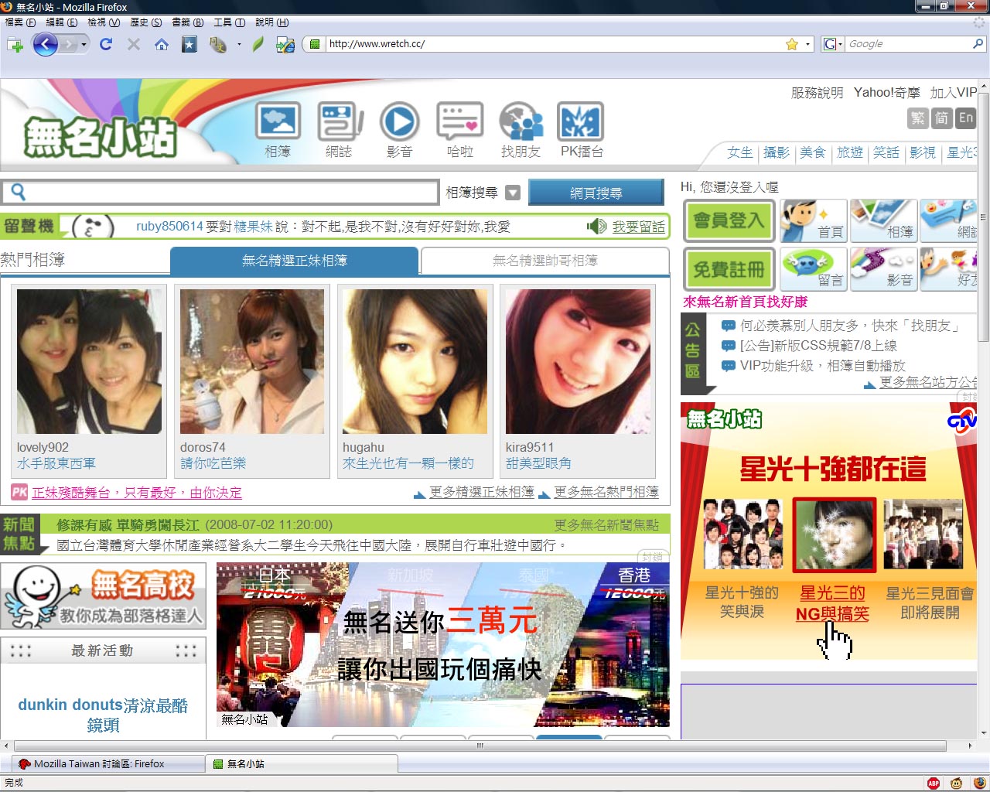Open the 檔案 (File) menu
Image resolution: width=990 pixels, height=792 pixels.
click(x=20, y=22)
